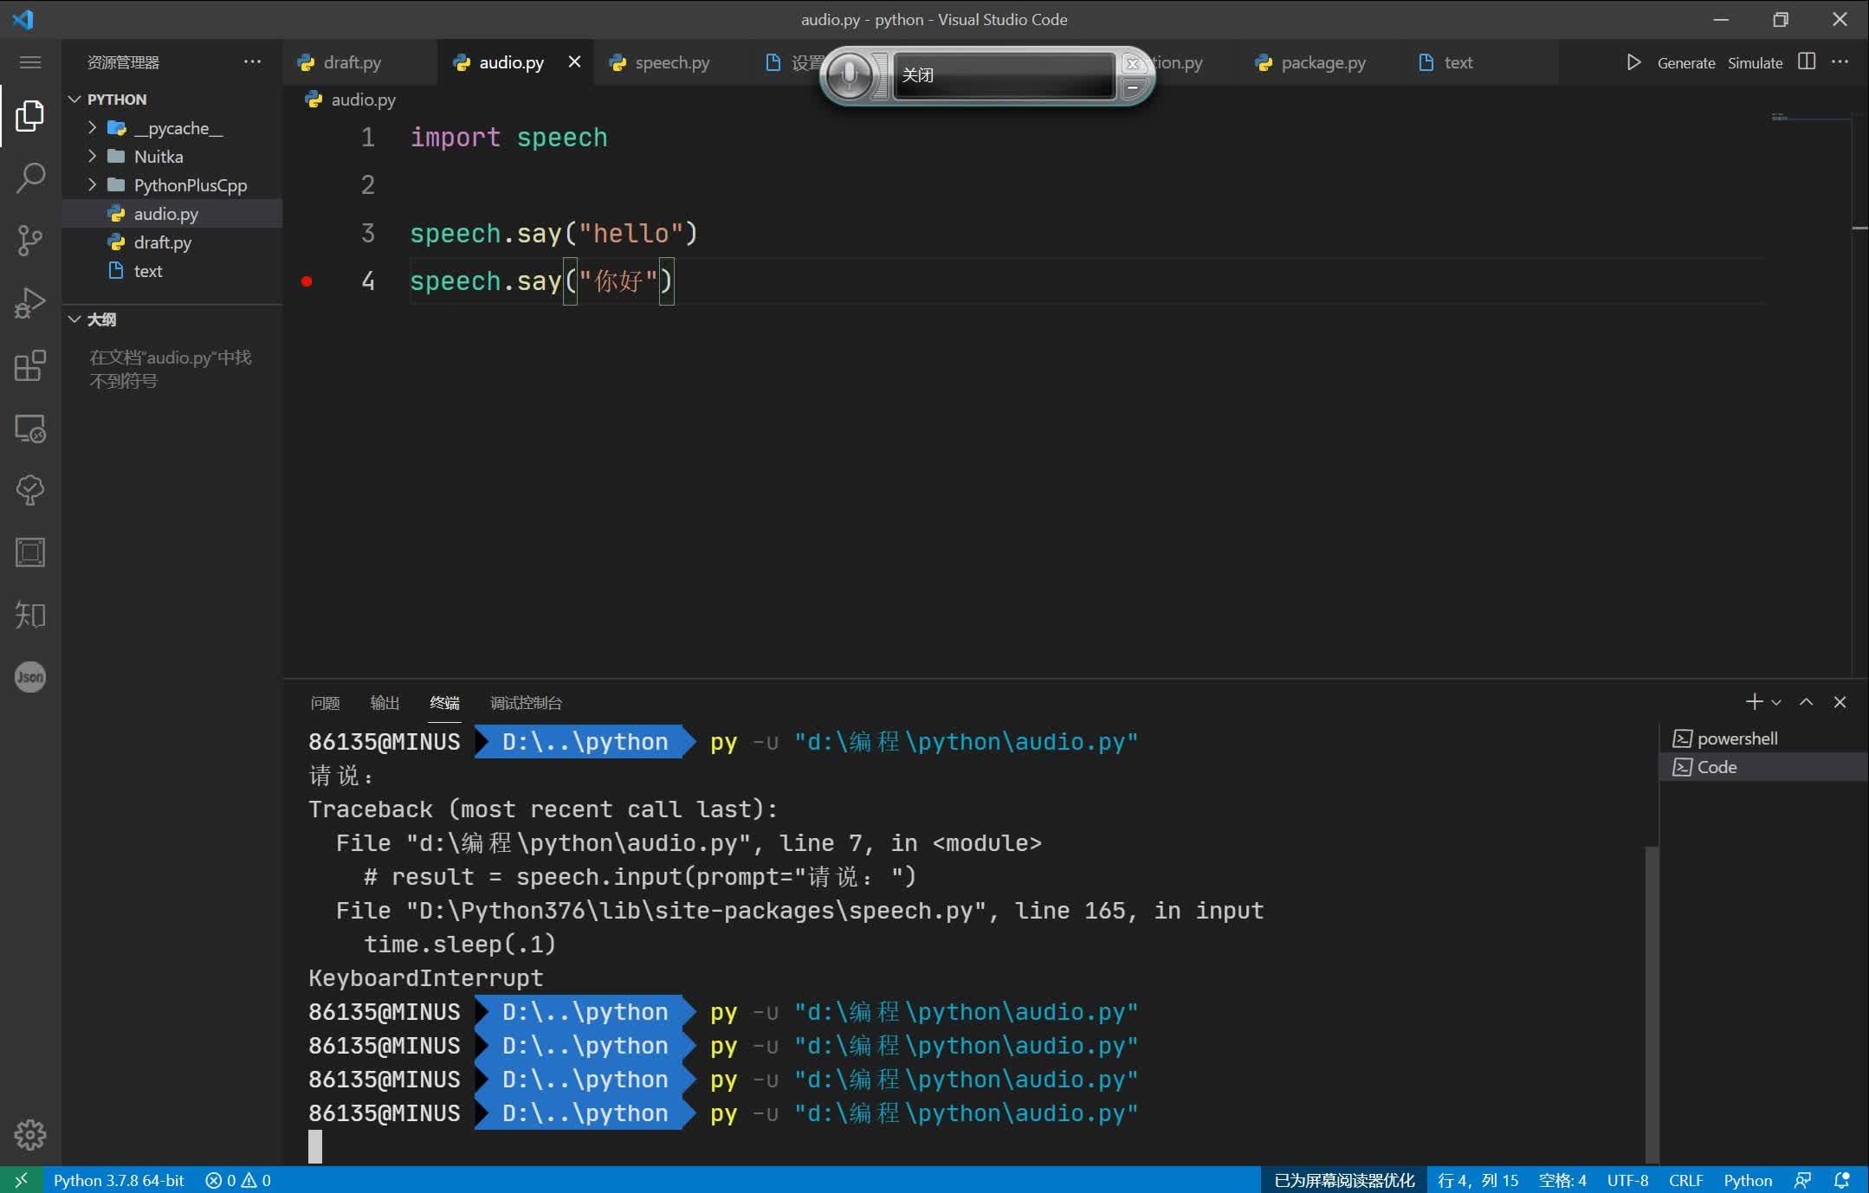The height and width of the screenshot is (1193, 1869).
Task: Open the Run and Debug view
Action: (x=30, y=303)
